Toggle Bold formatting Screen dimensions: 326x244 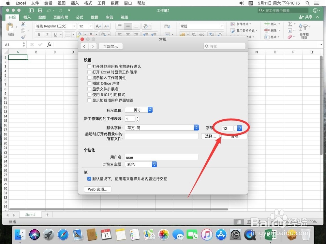point(39,35)
